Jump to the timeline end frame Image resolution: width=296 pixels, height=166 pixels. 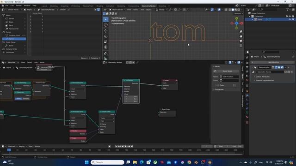point(132,146)
